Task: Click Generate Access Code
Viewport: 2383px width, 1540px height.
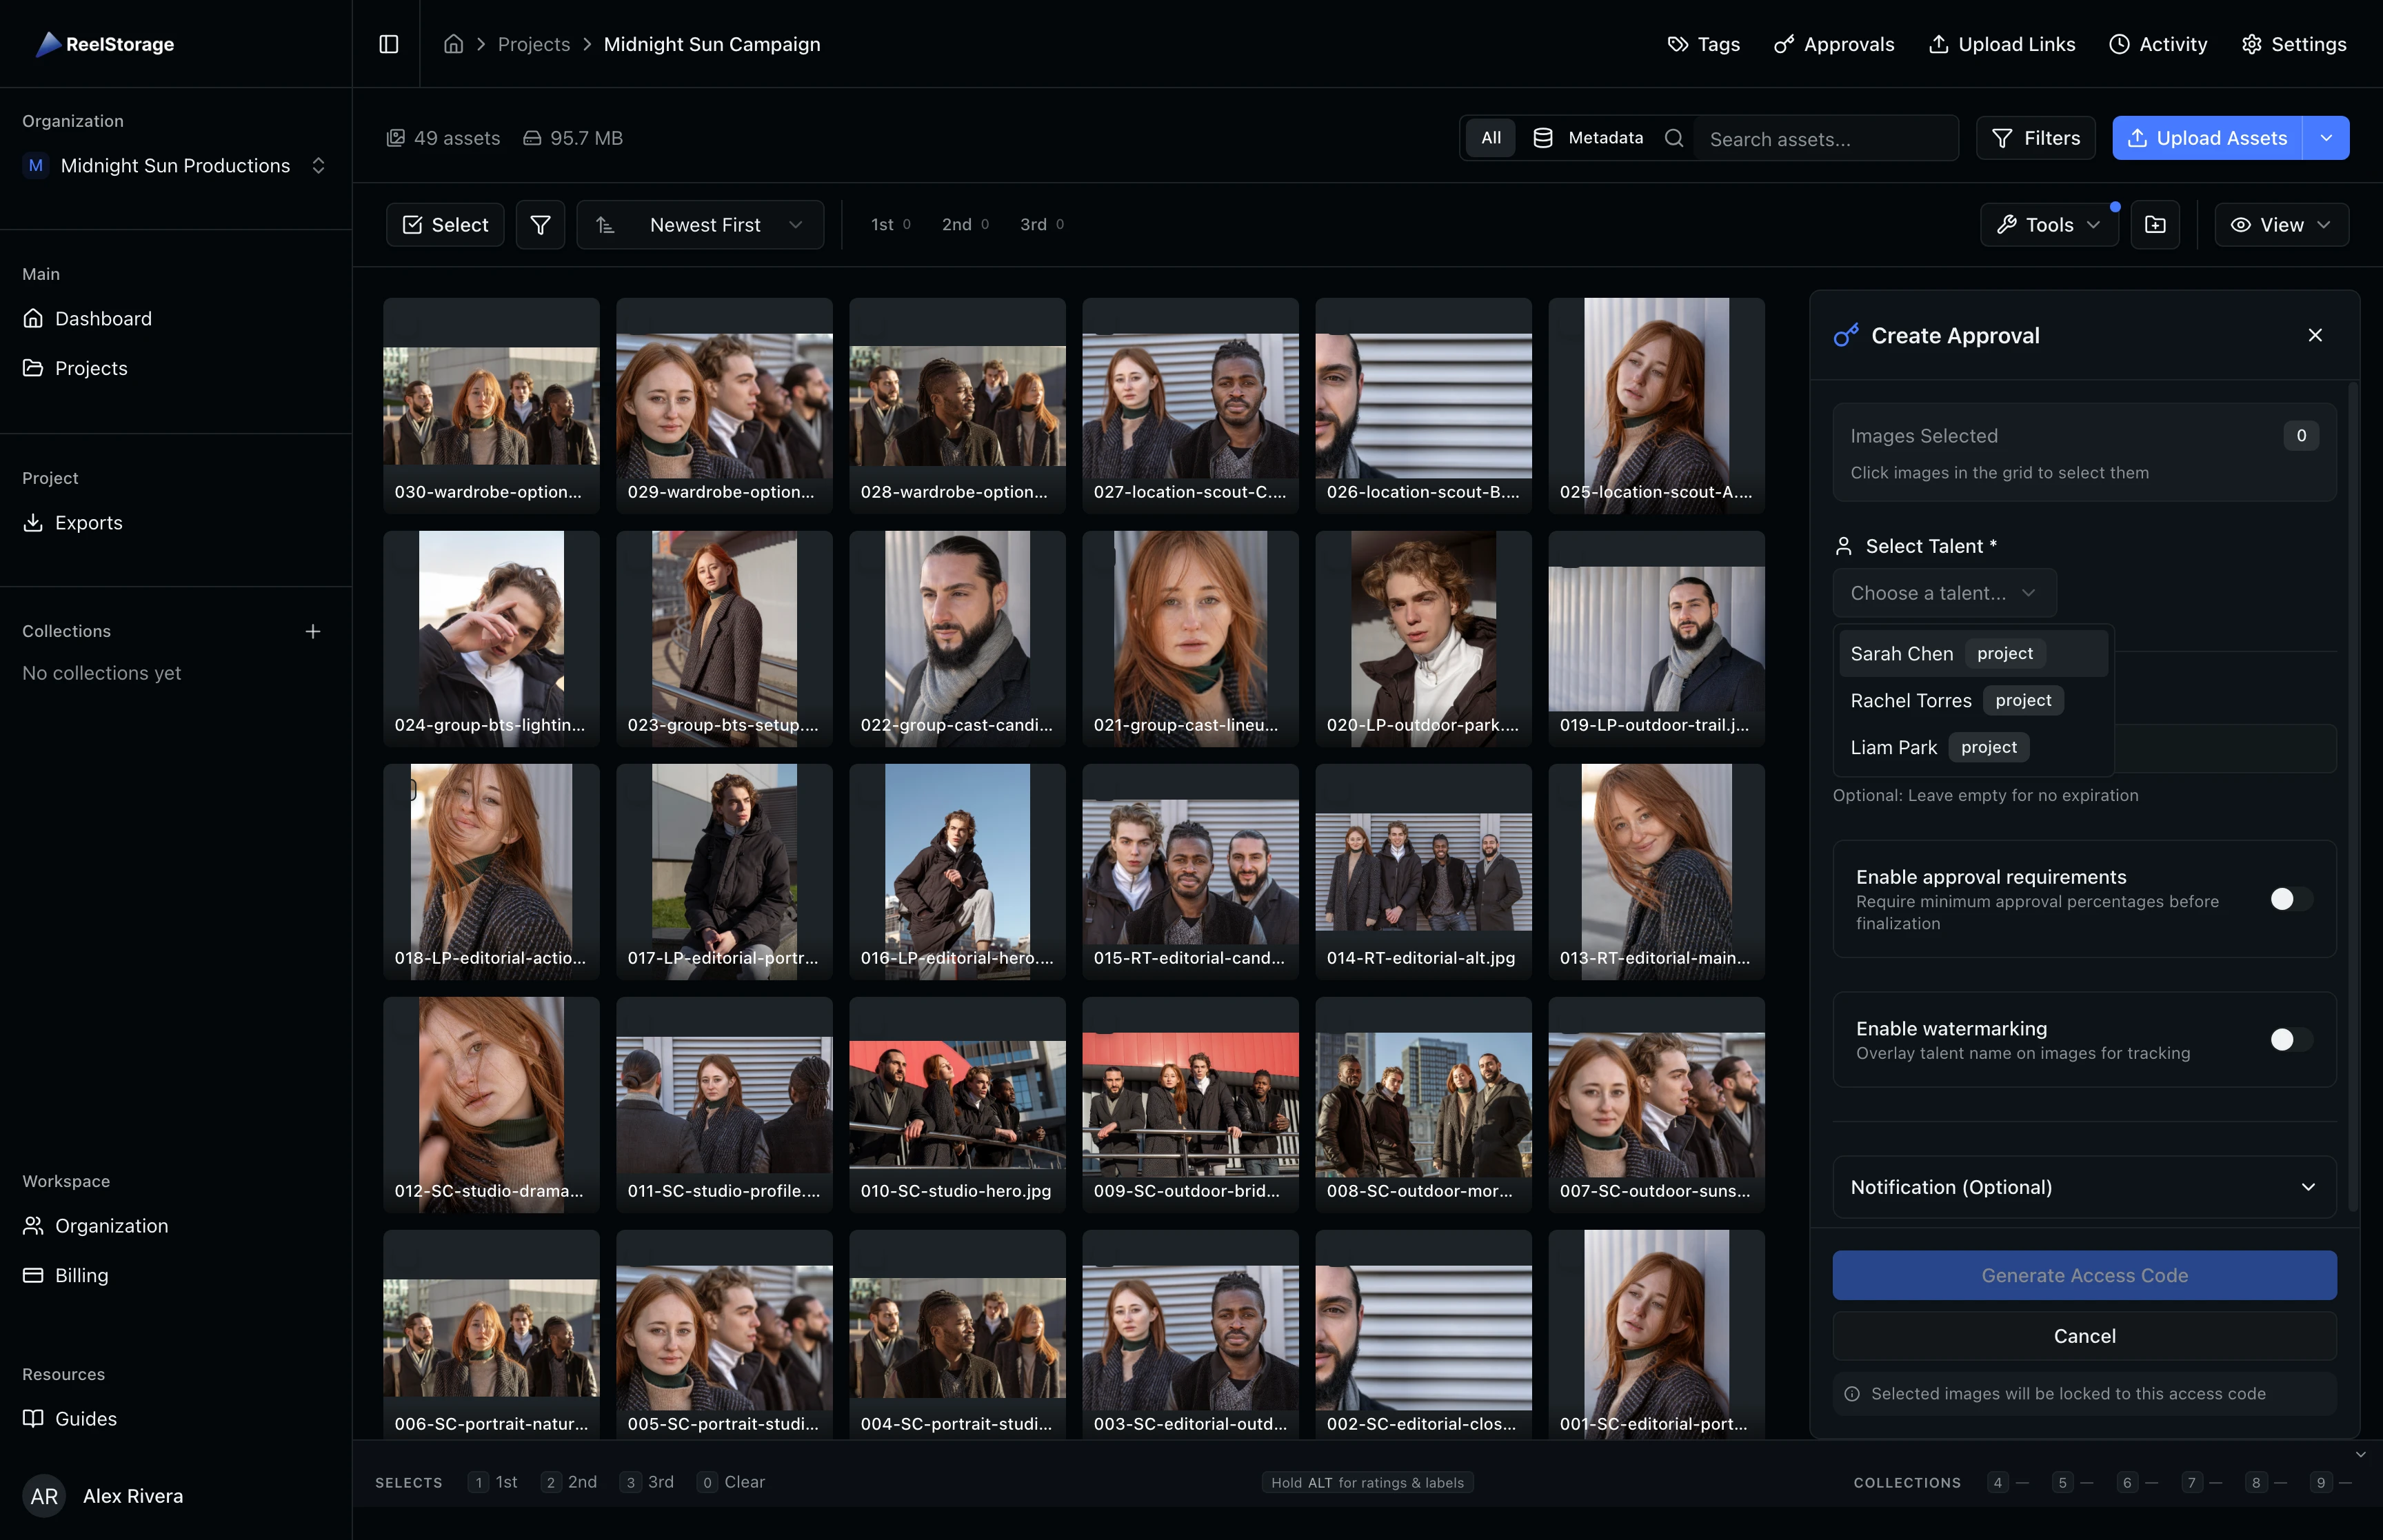Action: point(2083,1275)
